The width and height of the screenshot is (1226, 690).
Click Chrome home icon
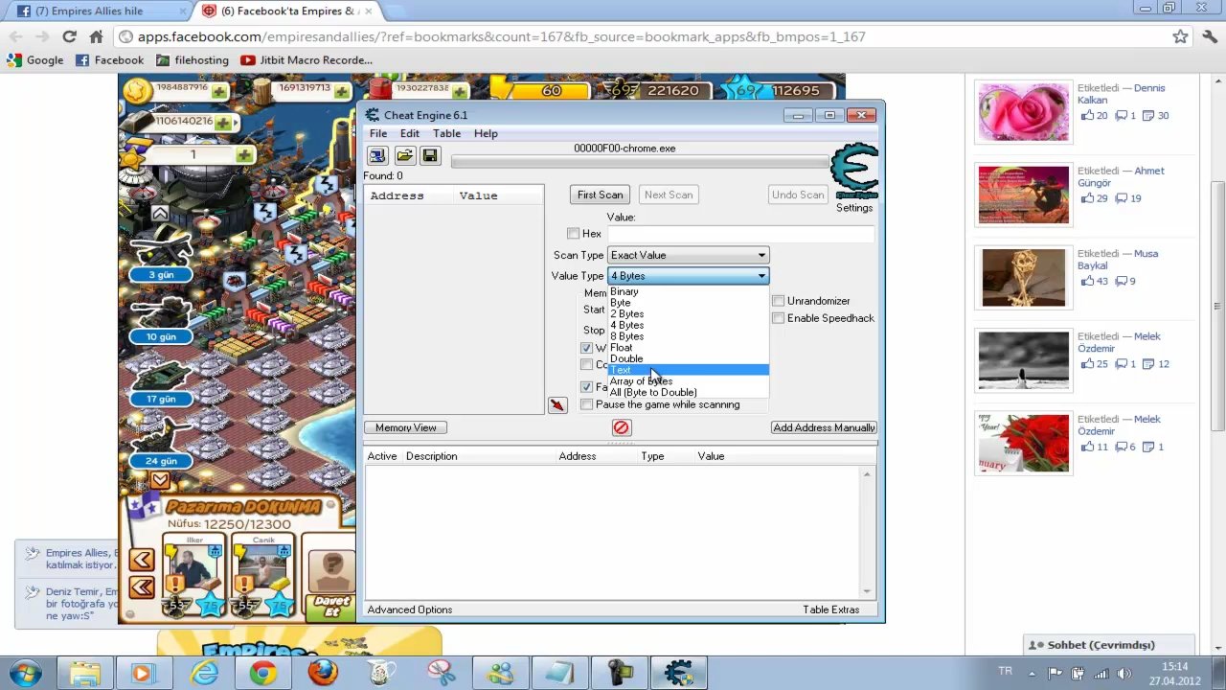tap(96, 36)
